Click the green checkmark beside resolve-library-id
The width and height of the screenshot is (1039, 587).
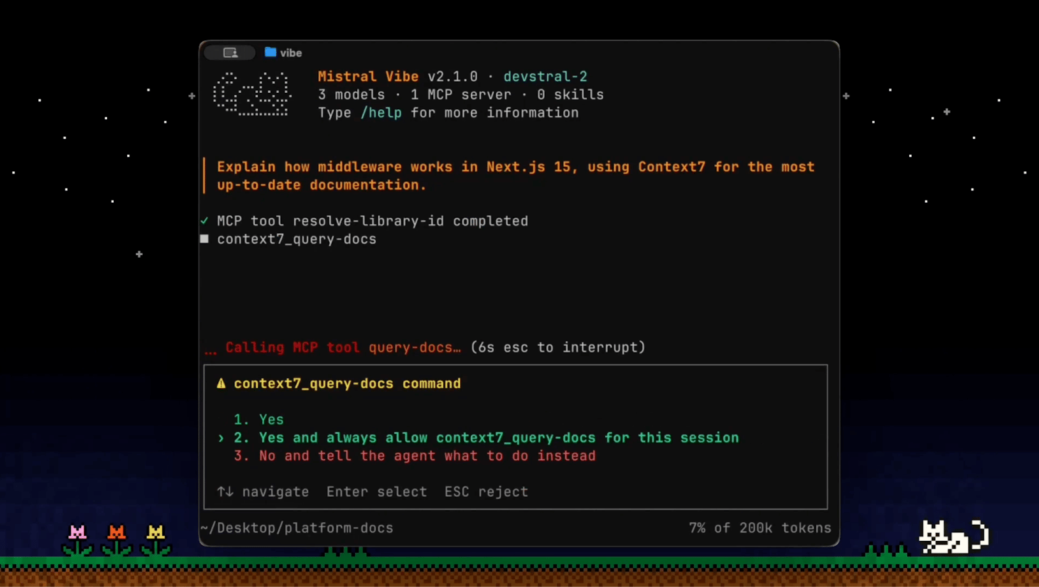coord(205,221)
